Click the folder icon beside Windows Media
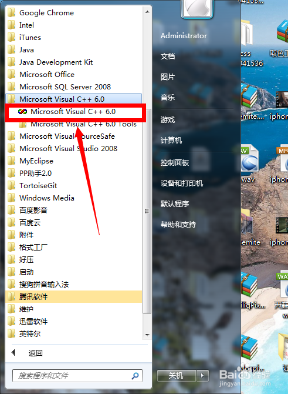Image resolution: width=288 pixels, height=394 pixels. 12,198
